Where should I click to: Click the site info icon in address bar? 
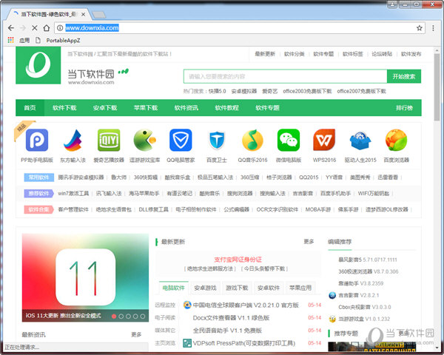coord(60,28)
